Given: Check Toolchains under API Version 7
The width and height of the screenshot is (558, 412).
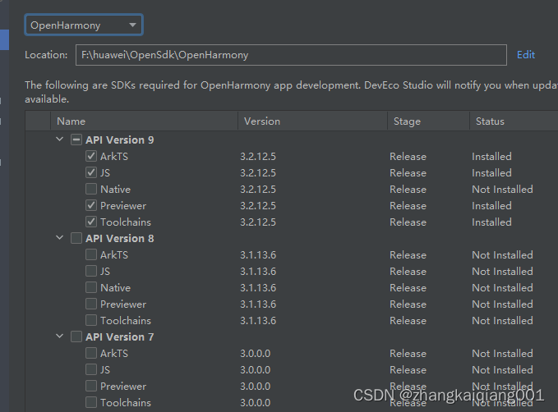Looking at the screenshot, I should click(x=91, y=402).
